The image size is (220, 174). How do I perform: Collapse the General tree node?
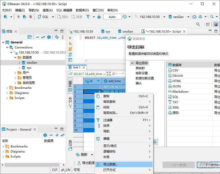pos(3,42)
